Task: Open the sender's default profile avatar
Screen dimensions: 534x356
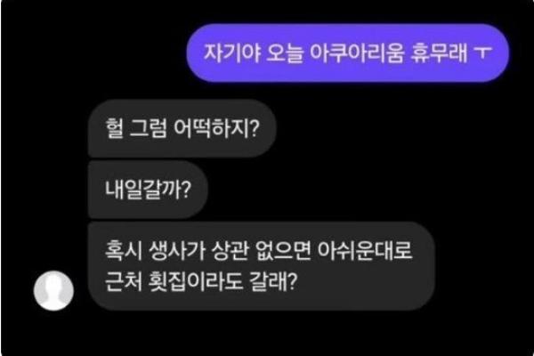Action: [53, 291]
